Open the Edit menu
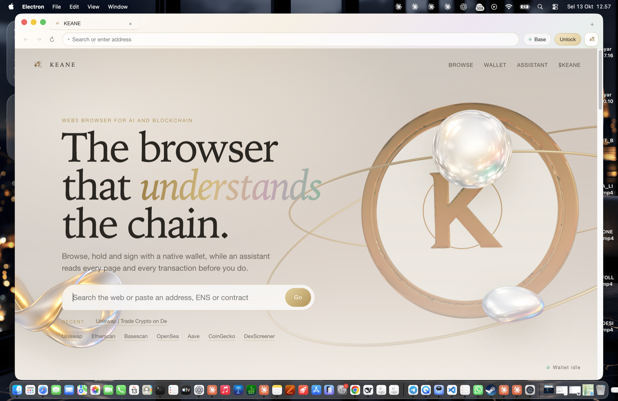The image size is (618, 401). 74,7
